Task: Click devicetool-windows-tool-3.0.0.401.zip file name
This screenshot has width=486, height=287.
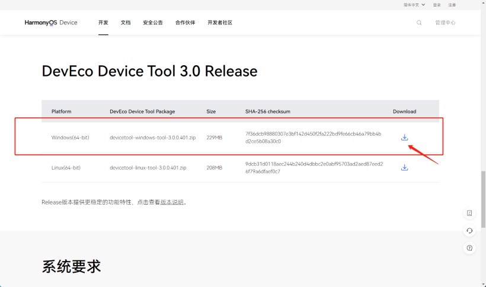Action: point(152,138)
